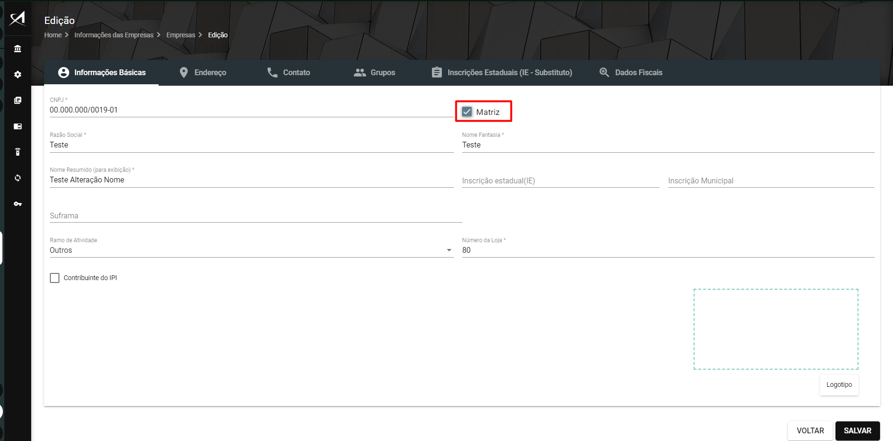Click the SALVAR button
Screen dimensions: 893x441
[857, 430]
